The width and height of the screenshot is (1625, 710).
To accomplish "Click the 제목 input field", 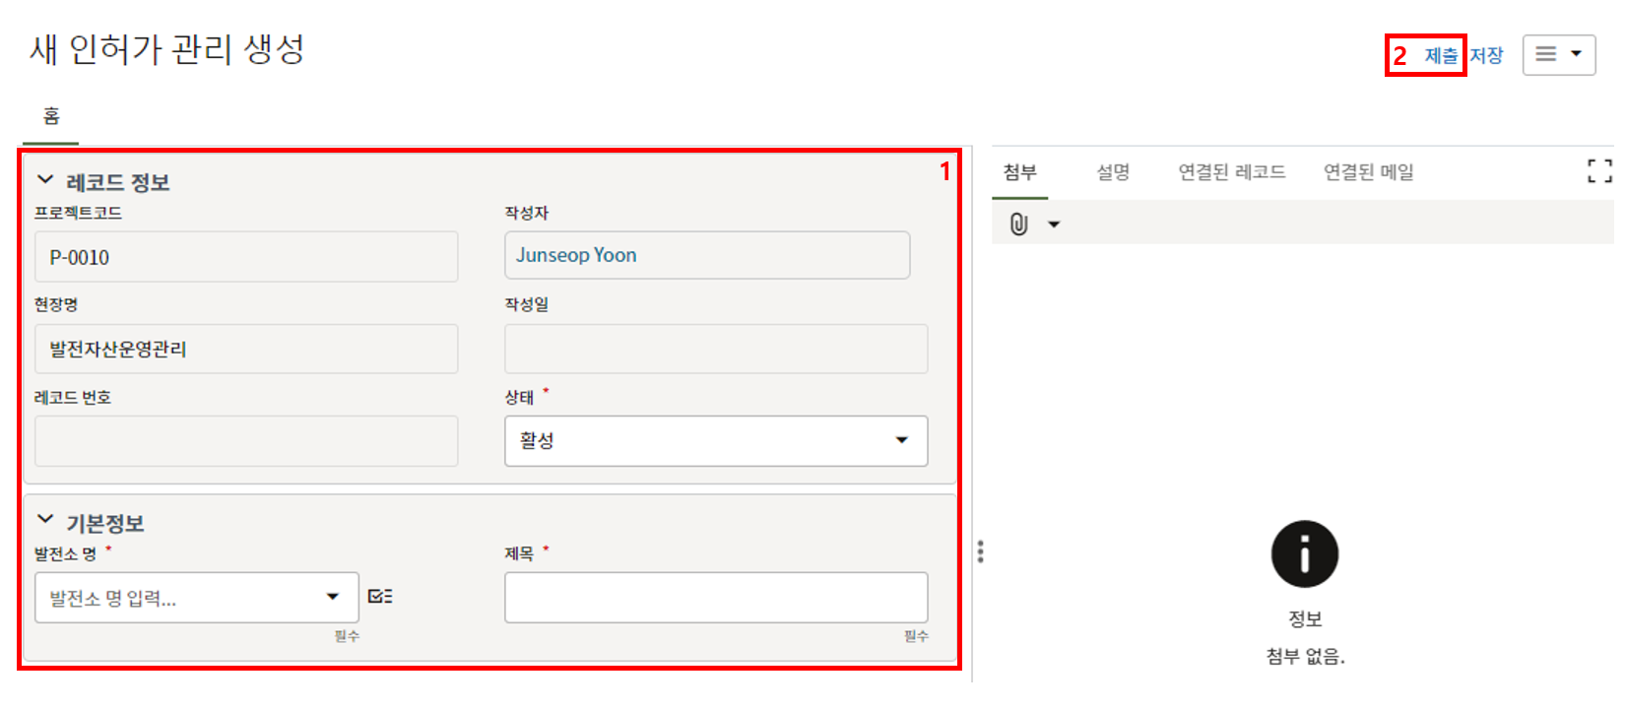I will (715, 597).
